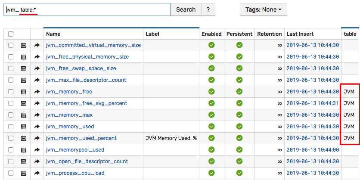Open series icon for jvm_memory_free row
Image resolution: width=360 pixels, height=180 pixels.
tap(24, 92)
